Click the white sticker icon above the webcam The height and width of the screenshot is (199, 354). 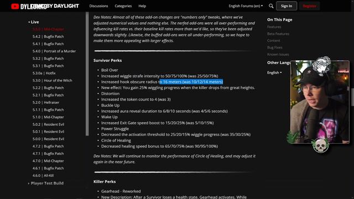pyautogui.click(x=322, y=65)
